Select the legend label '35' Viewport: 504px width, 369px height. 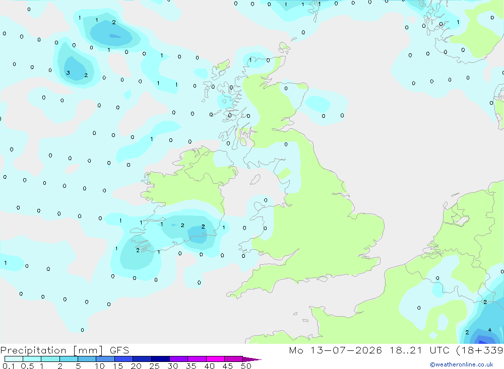pyautogui.click(x=191, y=366)
